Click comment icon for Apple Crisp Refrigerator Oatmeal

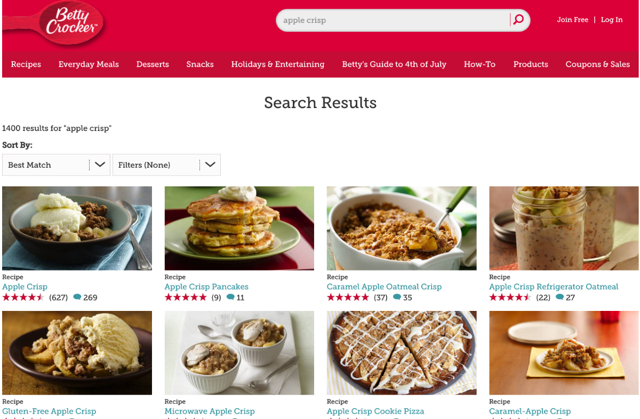(x=560, y=297)
